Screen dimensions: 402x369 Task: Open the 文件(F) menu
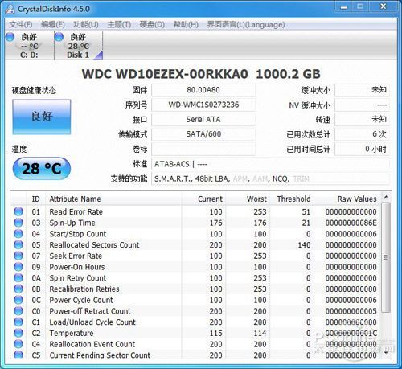21,25
